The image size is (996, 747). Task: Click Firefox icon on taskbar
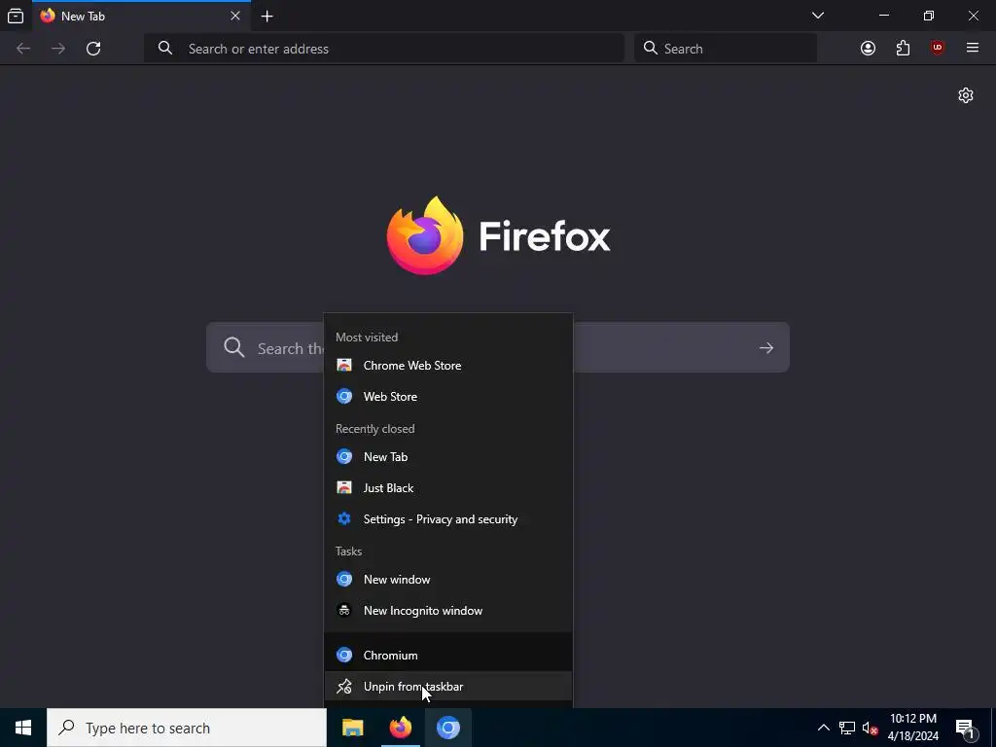400,728
